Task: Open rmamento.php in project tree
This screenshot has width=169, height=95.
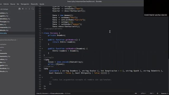Action: 5,56
